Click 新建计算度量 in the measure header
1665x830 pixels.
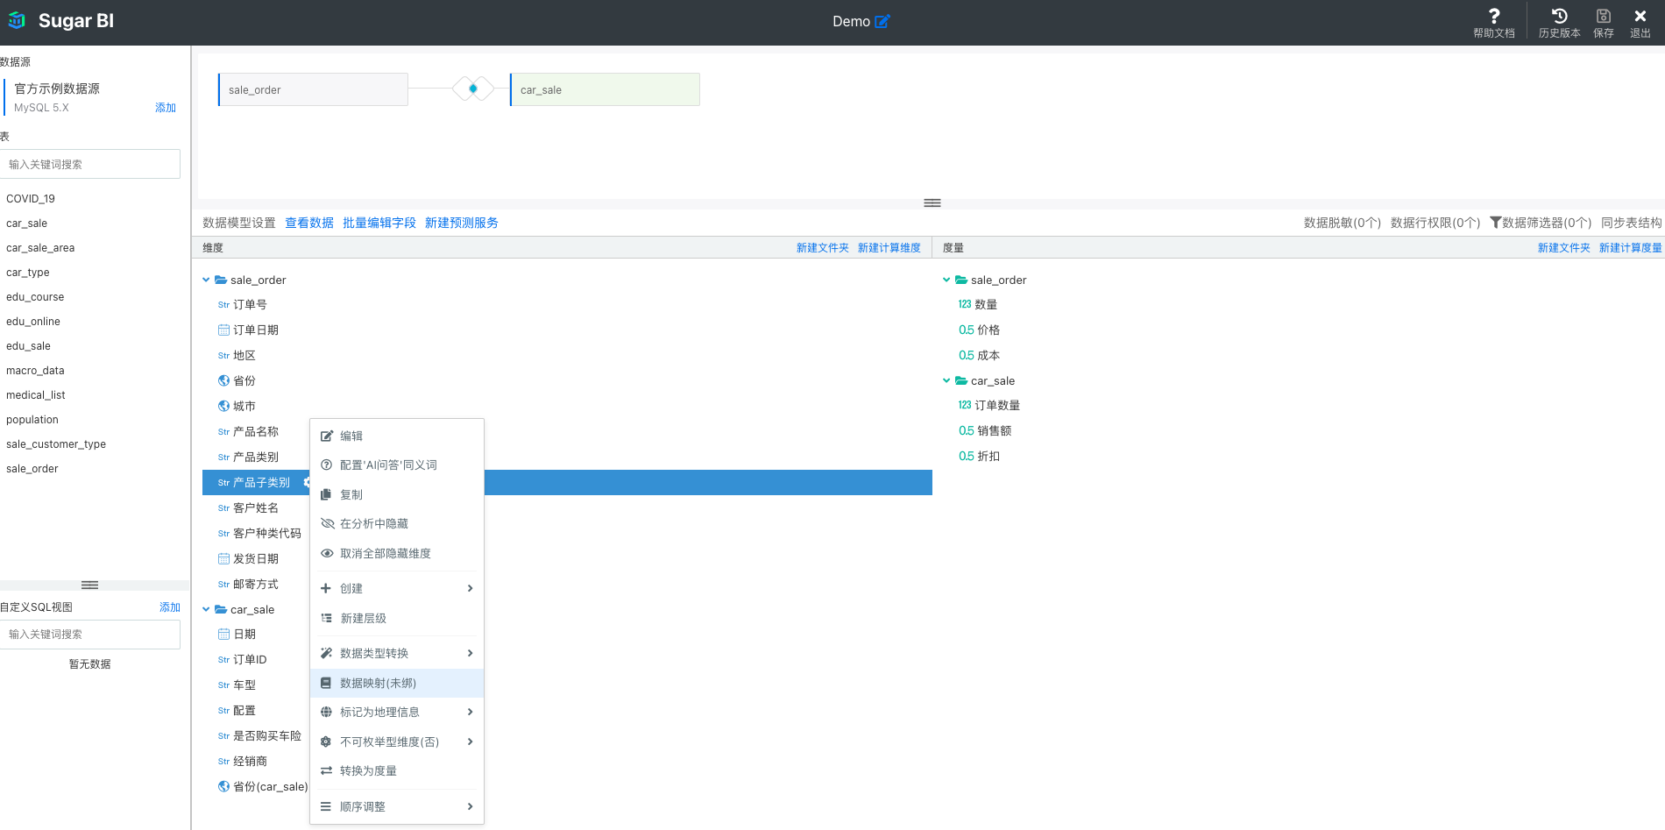[x=1631, y=248]
